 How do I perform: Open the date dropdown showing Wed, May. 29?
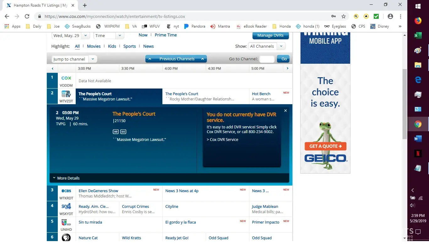(x=71, y=36)
